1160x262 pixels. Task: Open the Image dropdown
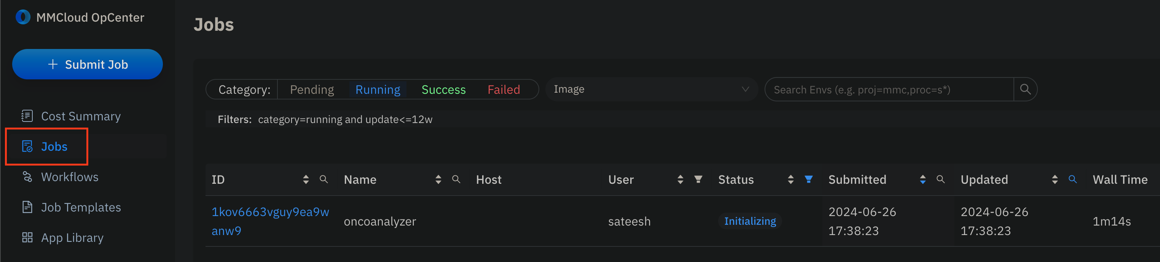[651, 89]
